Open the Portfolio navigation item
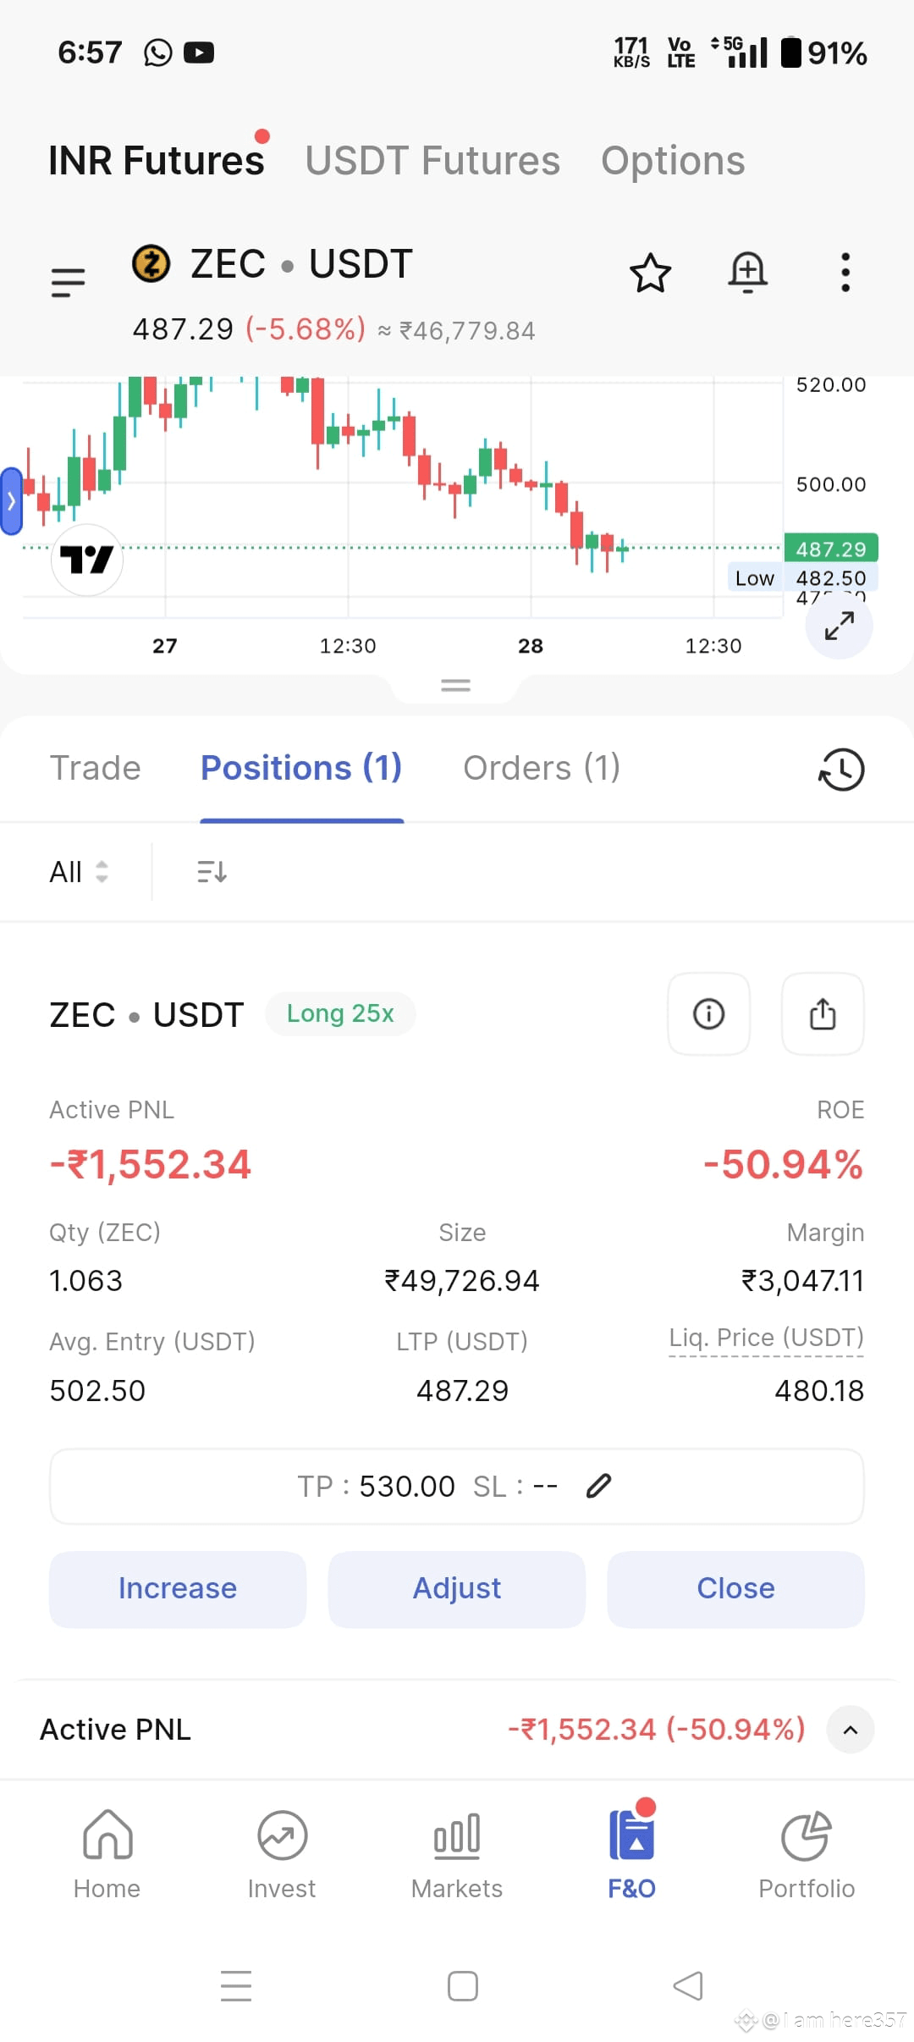Screen dimensions: 914x2042 (x=806, y=1855)
